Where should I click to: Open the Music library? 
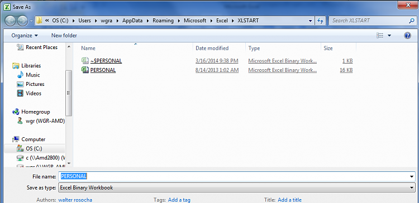[x=33, y=75]
